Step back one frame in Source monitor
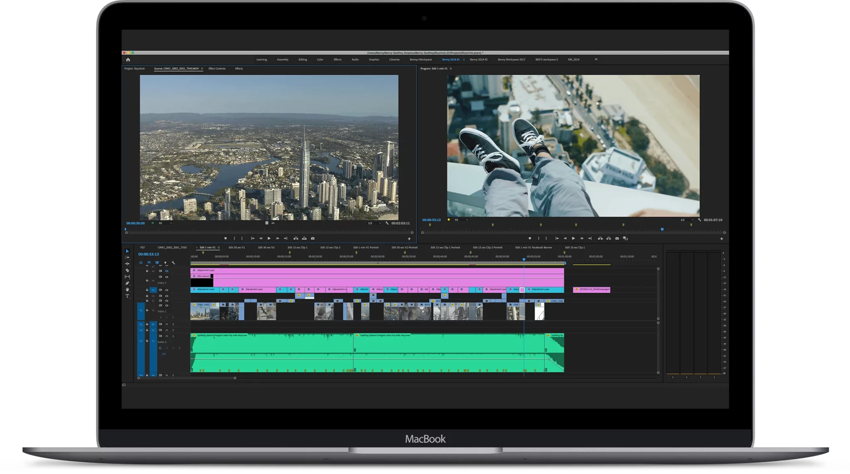The height and width of the screenshot is (474, 850). (x=261, y=238)
